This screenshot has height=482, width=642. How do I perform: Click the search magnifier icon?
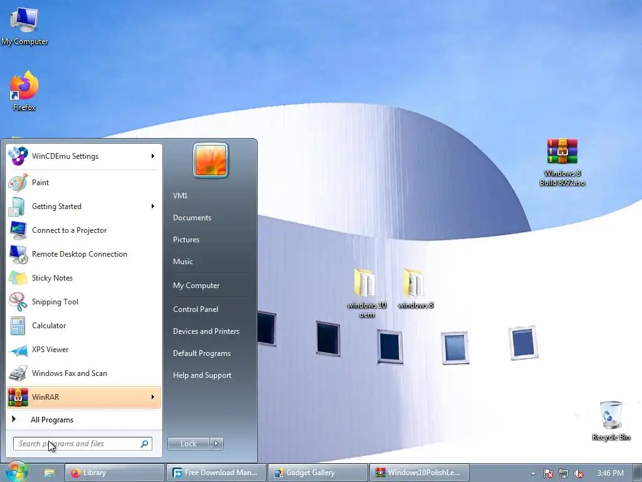[x=145, y=444]
